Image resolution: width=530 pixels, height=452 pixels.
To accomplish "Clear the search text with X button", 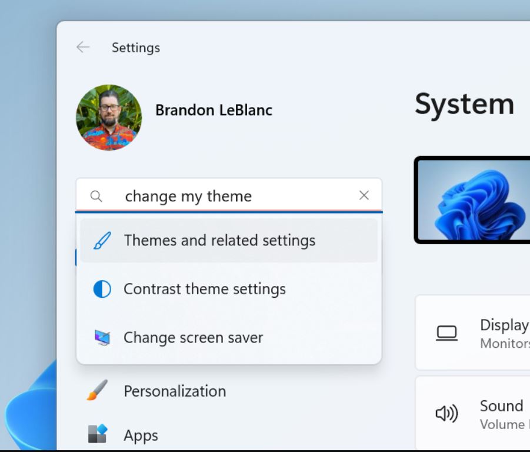I will [364, 195].
